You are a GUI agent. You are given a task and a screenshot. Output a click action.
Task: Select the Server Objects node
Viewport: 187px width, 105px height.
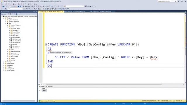(11, 64)
